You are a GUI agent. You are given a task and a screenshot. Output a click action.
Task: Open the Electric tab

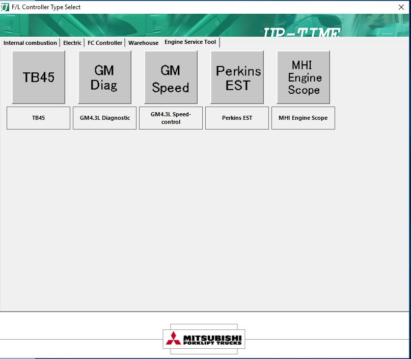(72, 43)
